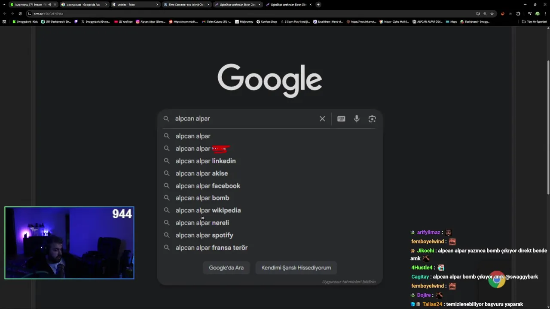This screenshot has width=550, height=309.
Task: Open the 'Tüm Yer İşaretleri' bookmarks folder
Action: [534, 21]
